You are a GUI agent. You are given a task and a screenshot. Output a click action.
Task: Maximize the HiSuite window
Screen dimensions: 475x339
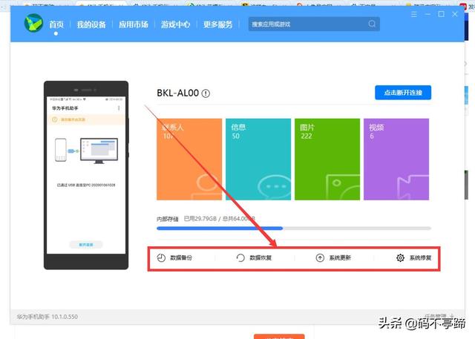441,14
